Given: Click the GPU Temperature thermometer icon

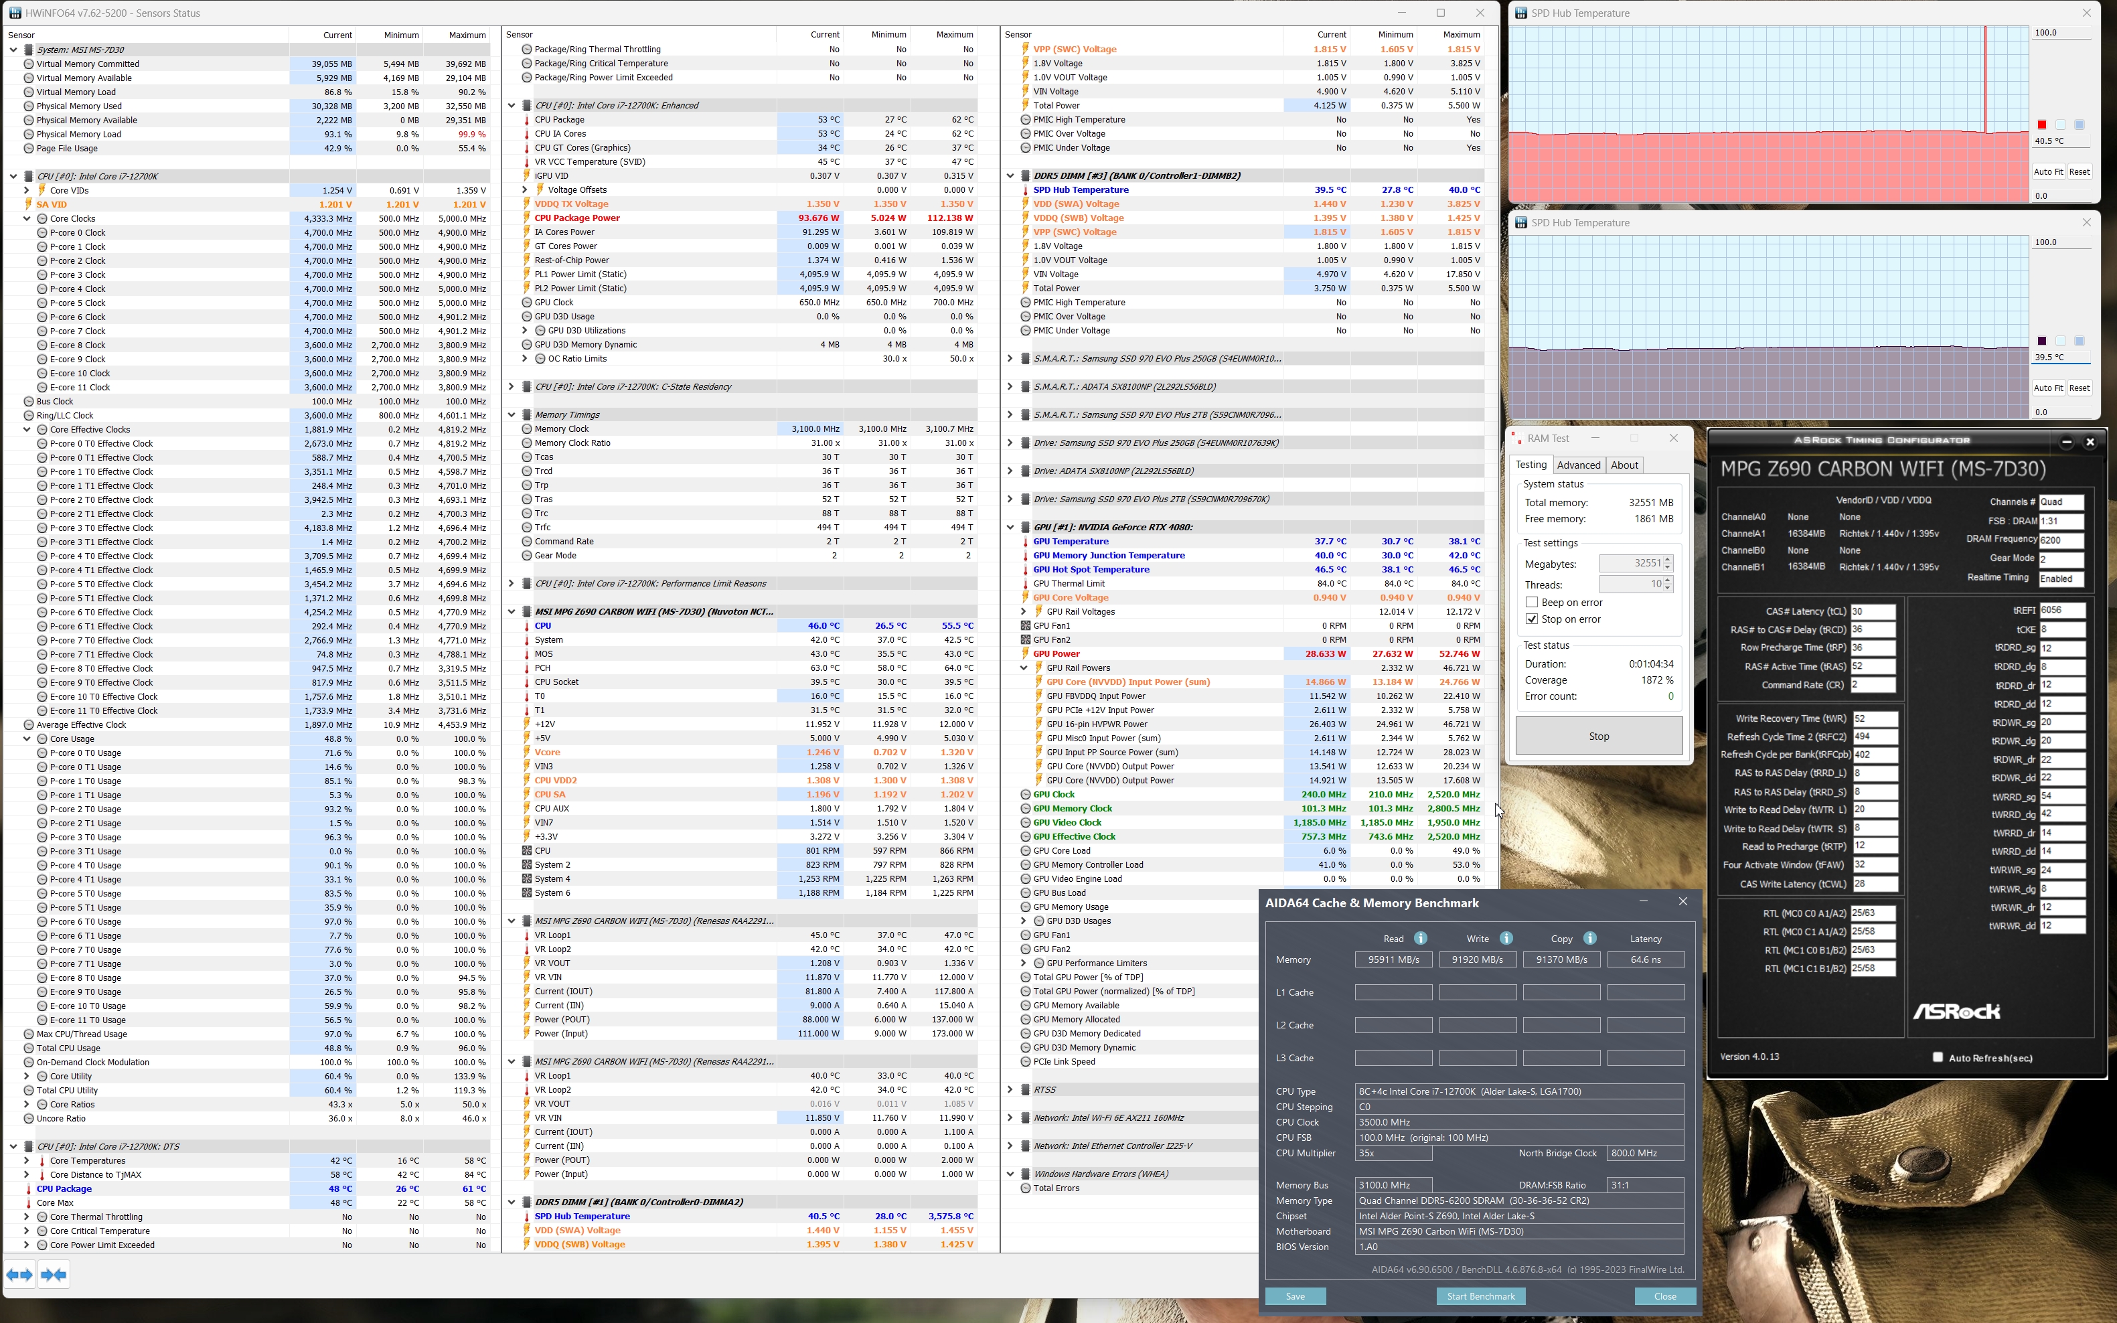Looking at the screenshot, I should (1025, 542).
